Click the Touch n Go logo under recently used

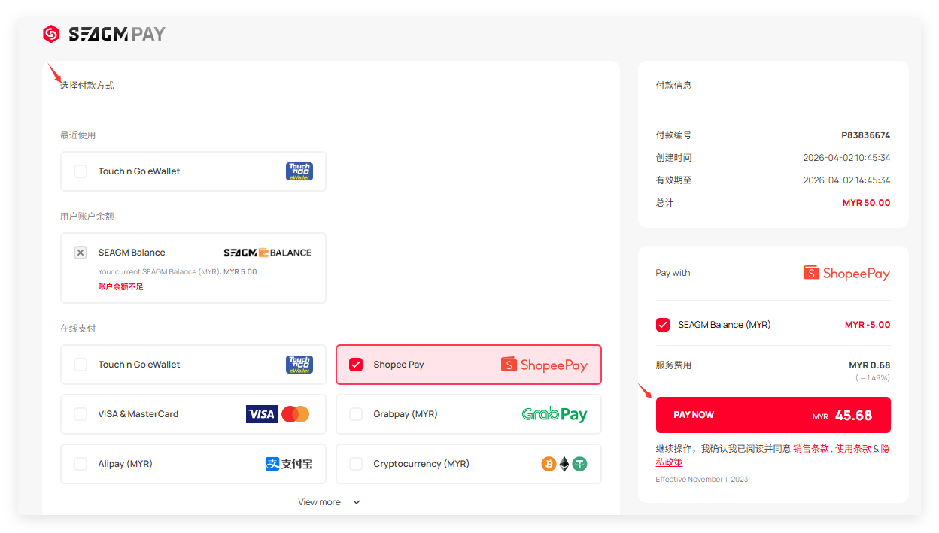click(299, 171)
